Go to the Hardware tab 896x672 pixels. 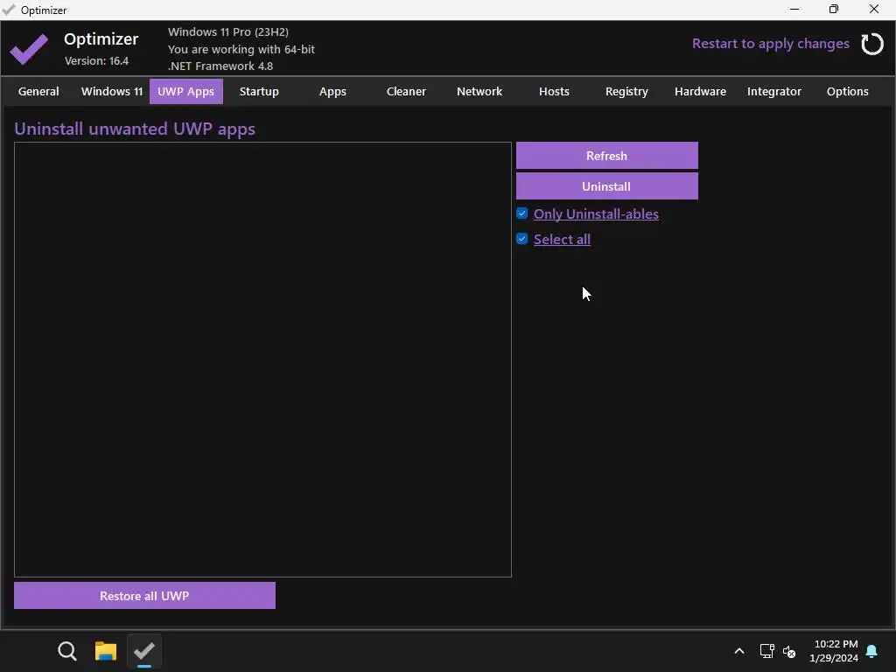(x=701, y=91)
